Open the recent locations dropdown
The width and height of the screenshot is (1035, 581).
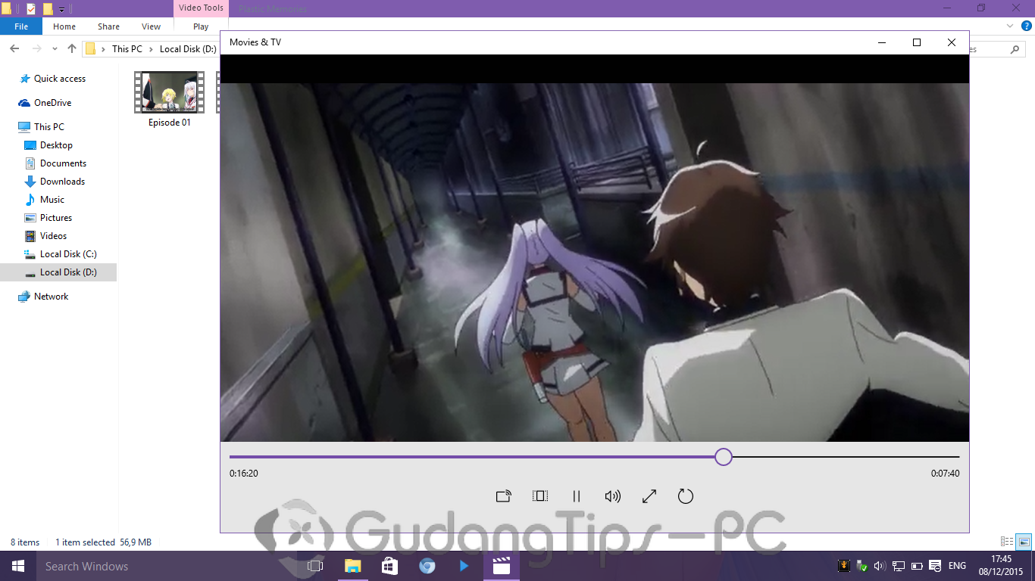coord(55,48)
